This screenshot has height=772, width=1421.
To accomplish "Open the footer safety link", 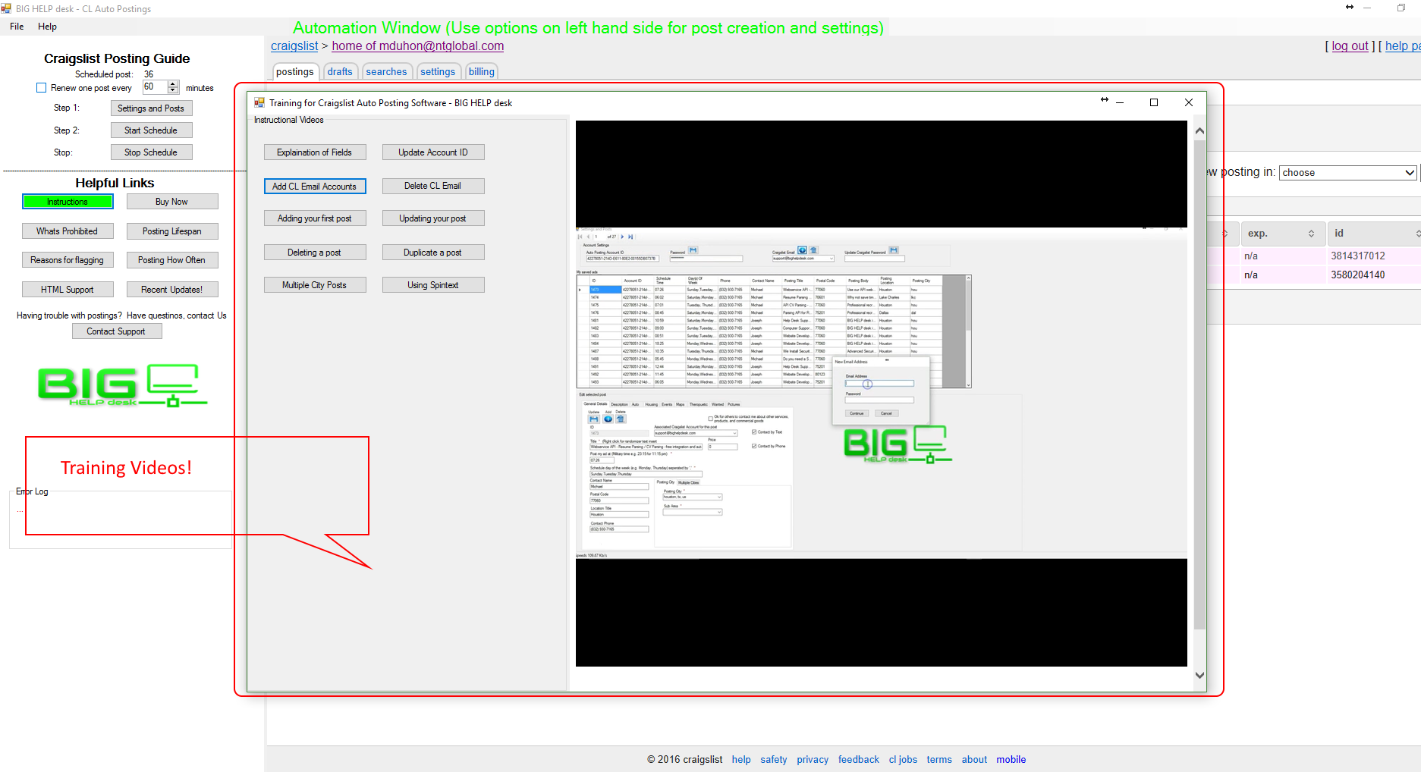I will pos(774,760).
